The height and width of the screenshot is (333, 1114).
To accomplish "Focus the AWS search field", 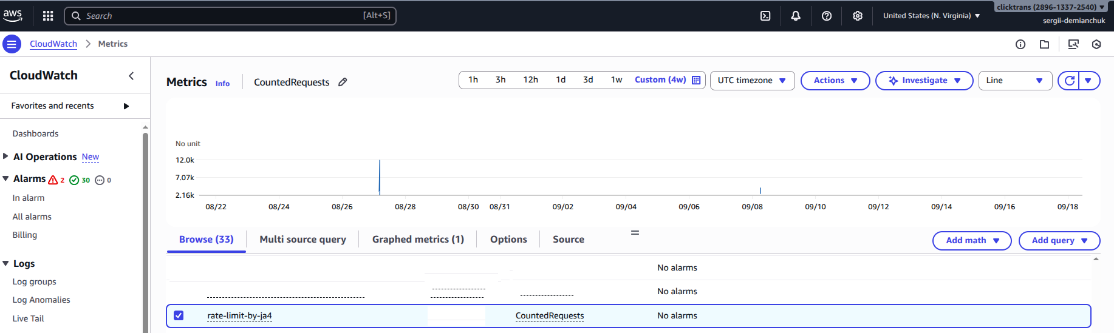I will coord(230,16).
